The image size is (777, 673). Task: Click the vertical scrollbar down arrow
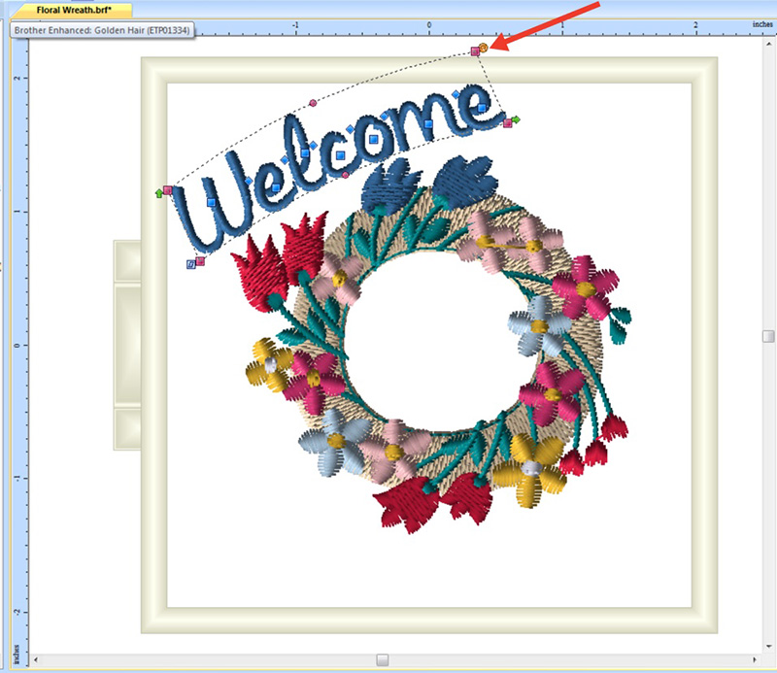coord(768,645)
